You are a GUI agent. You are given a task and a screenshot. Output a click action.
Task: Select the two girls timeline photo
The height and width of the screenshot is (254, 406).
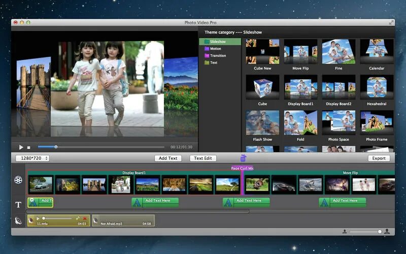(121, 184)
